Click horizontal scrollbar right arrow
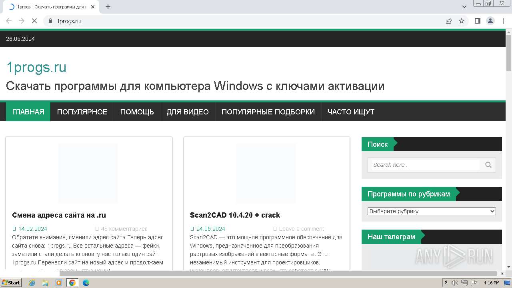This screenshot has height=288, width=512. 503,274
